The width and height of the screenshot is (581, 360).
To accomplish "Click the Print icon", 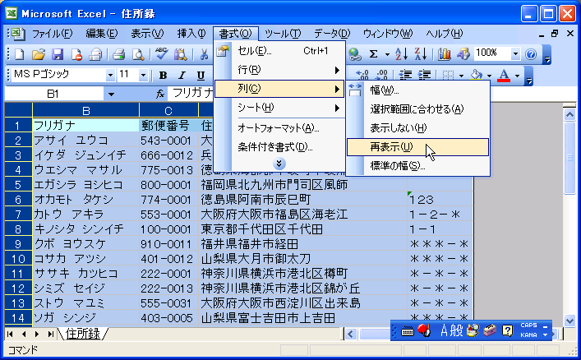I will [x=119, y=54].
